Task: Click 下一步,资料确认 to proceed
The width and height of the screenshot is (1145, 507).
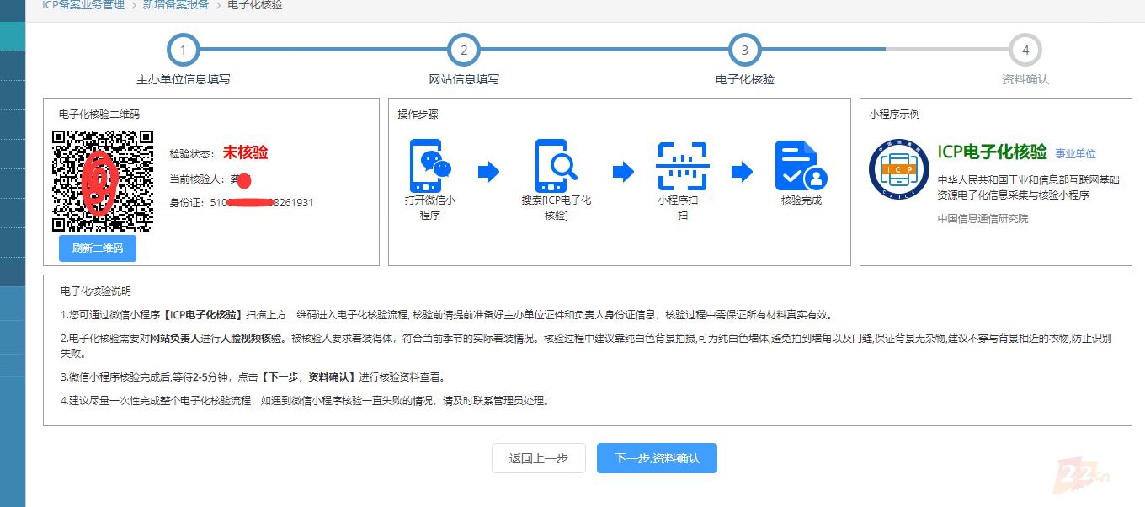Action: [x=657, y=458]
